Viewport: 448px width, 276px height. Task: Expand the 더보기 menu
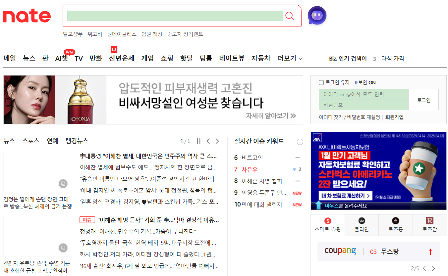pos(290,59)
